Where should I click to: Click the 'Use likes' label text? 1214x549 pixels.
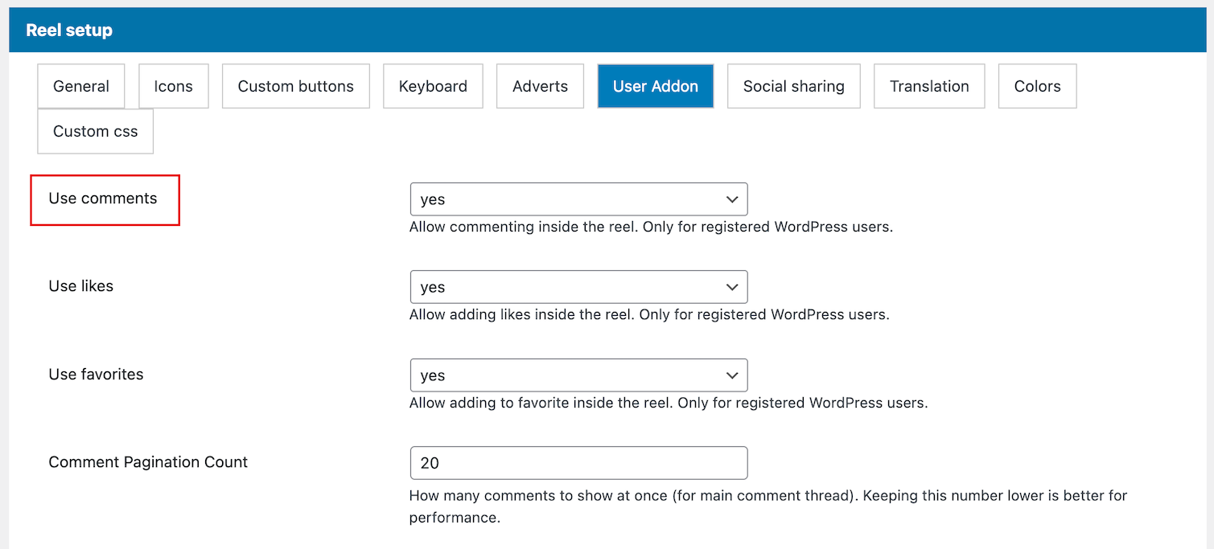pyautogui.click(x=81, y=286)
